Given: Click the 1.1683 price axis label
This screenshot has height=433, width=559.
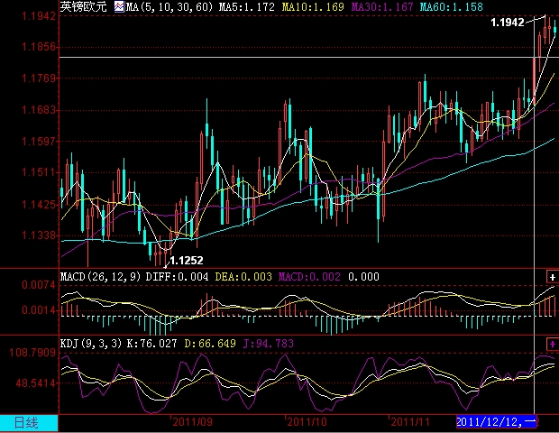Looking at the screenshot, I should click(39, 109).
